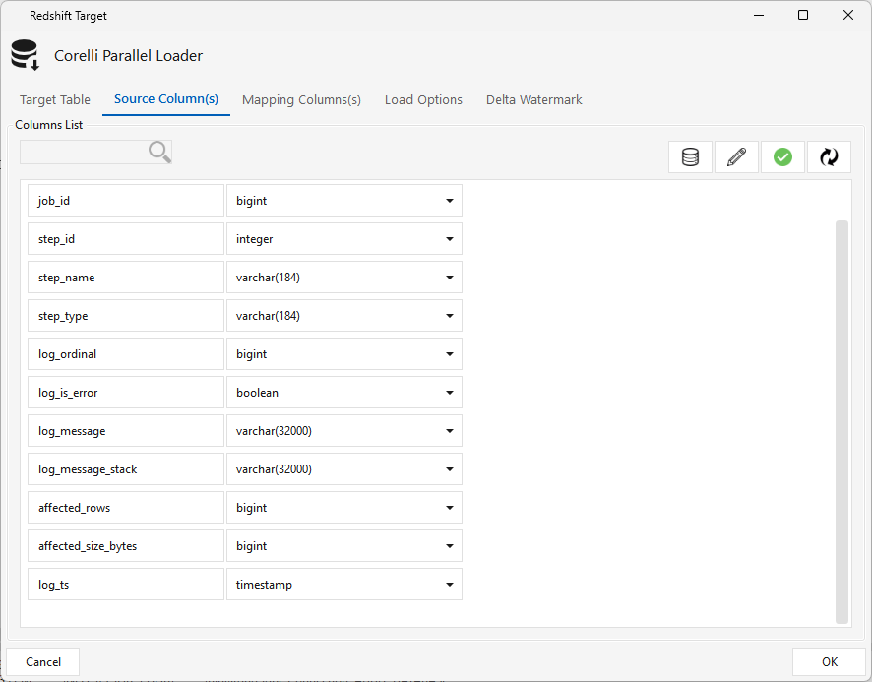
Task: Click the Cancel button
Action: 43,662
